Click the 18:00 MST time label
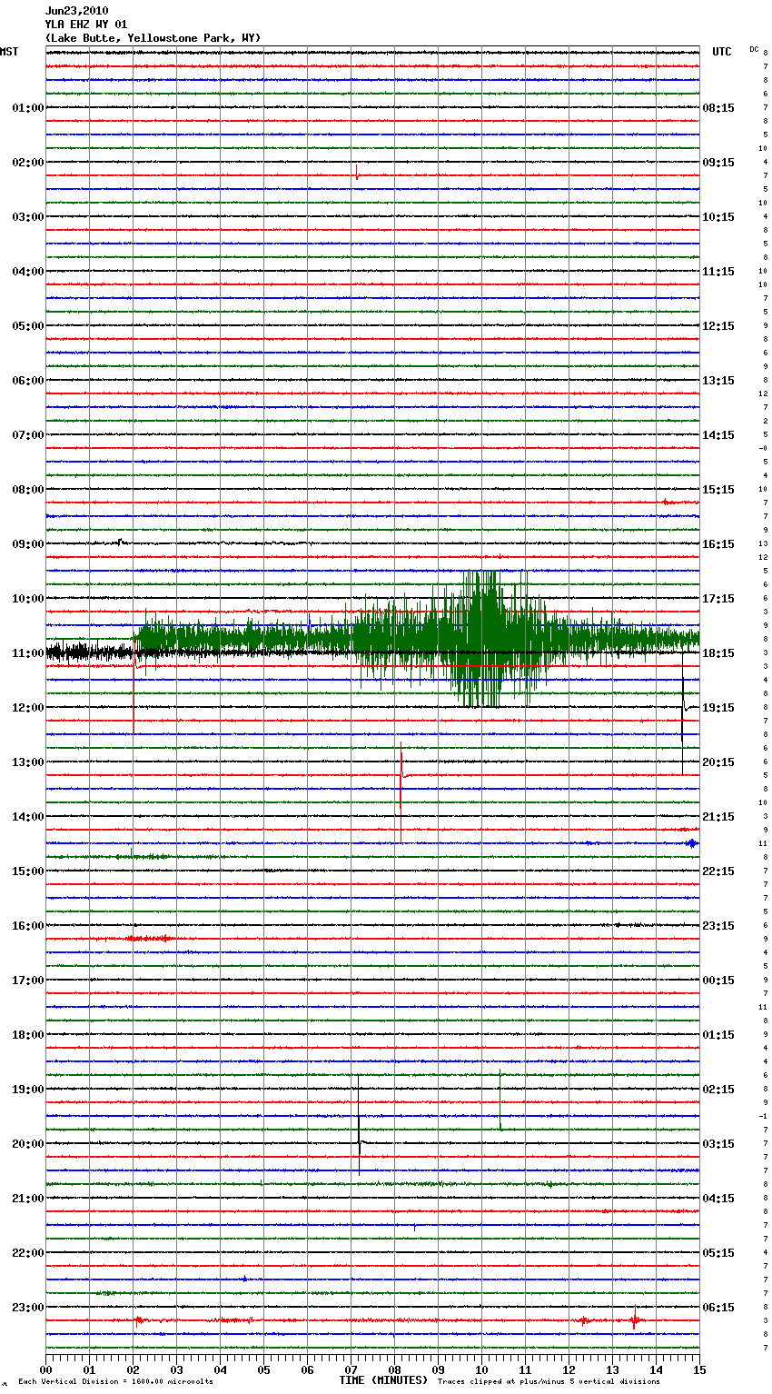Screen dimensions: 772x1394 coord(28,1035)
